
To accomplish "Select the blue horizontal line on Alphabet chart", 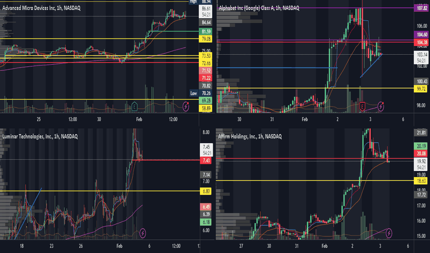I will [277, 68].
